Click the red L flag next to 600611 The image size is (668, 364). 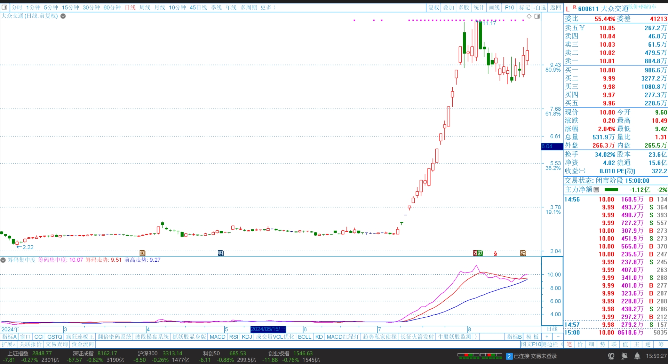(568, 9)
